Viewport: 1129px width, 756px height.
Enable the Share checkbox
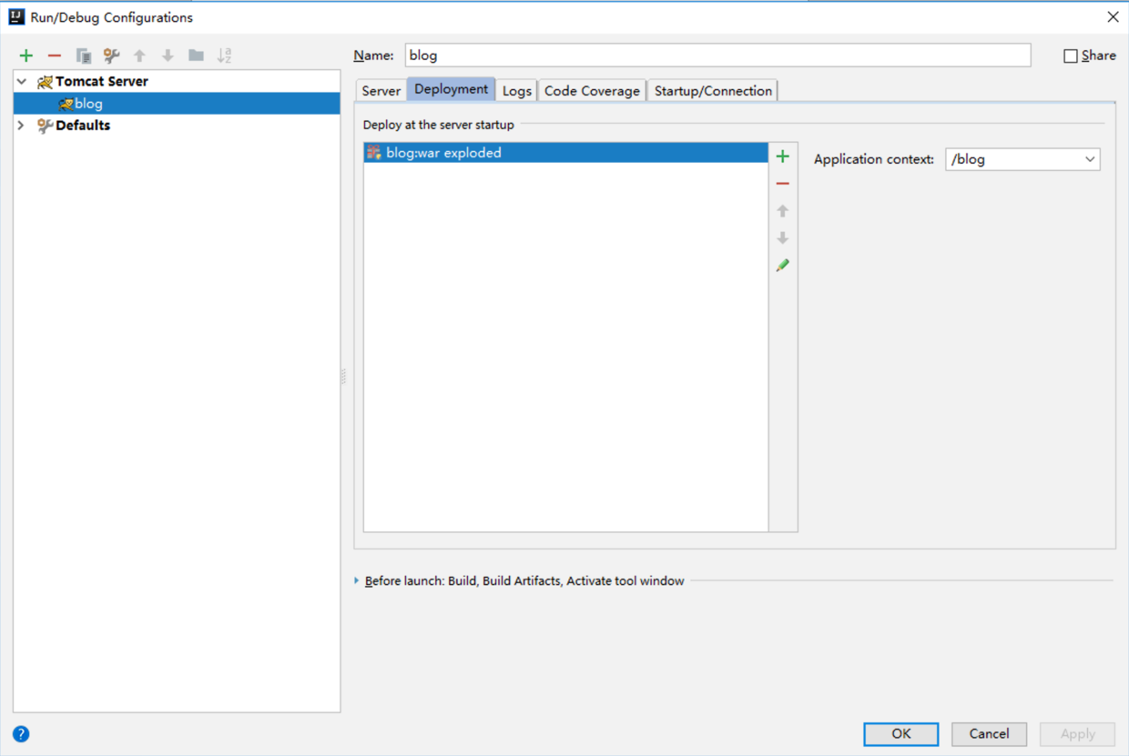pos(1071,55)
